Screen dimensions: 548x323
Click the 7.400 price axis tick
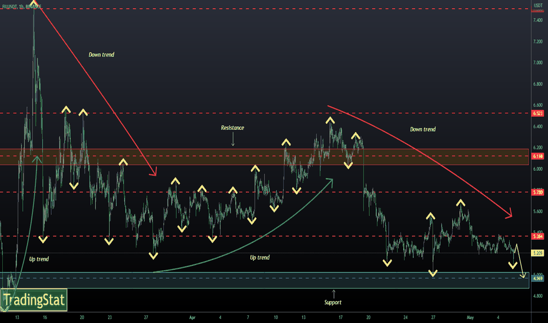pos(538,20)
